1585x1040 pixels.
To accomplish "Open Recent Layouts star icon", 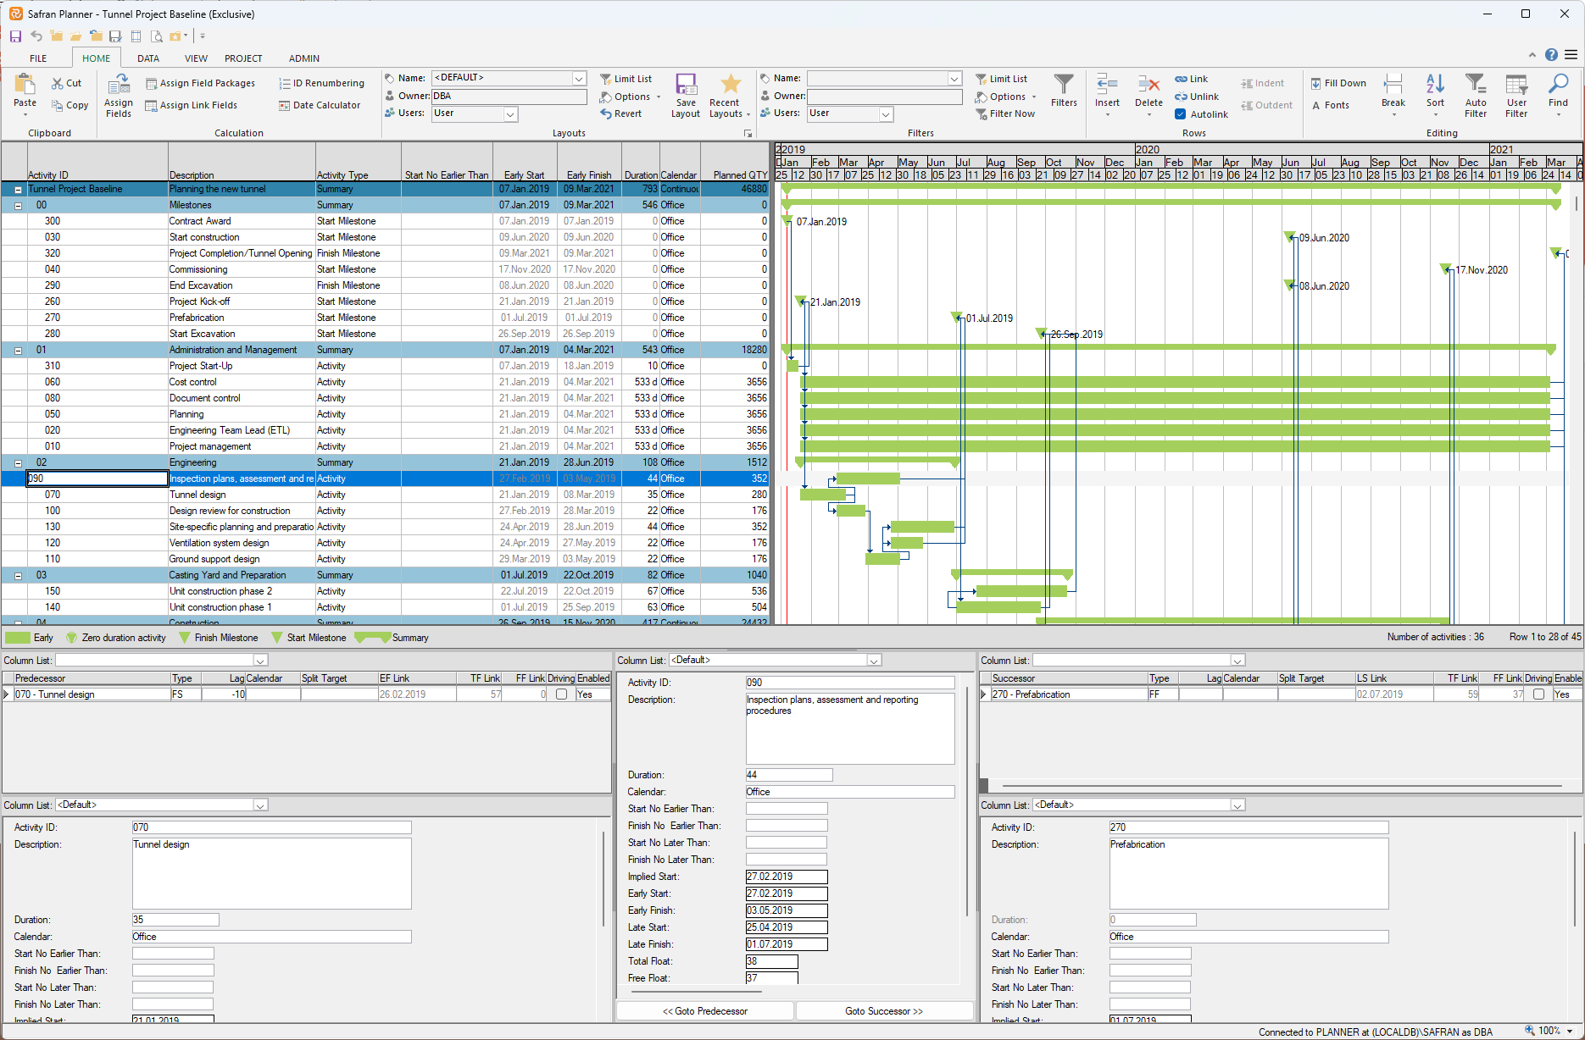I will point(730,84).
